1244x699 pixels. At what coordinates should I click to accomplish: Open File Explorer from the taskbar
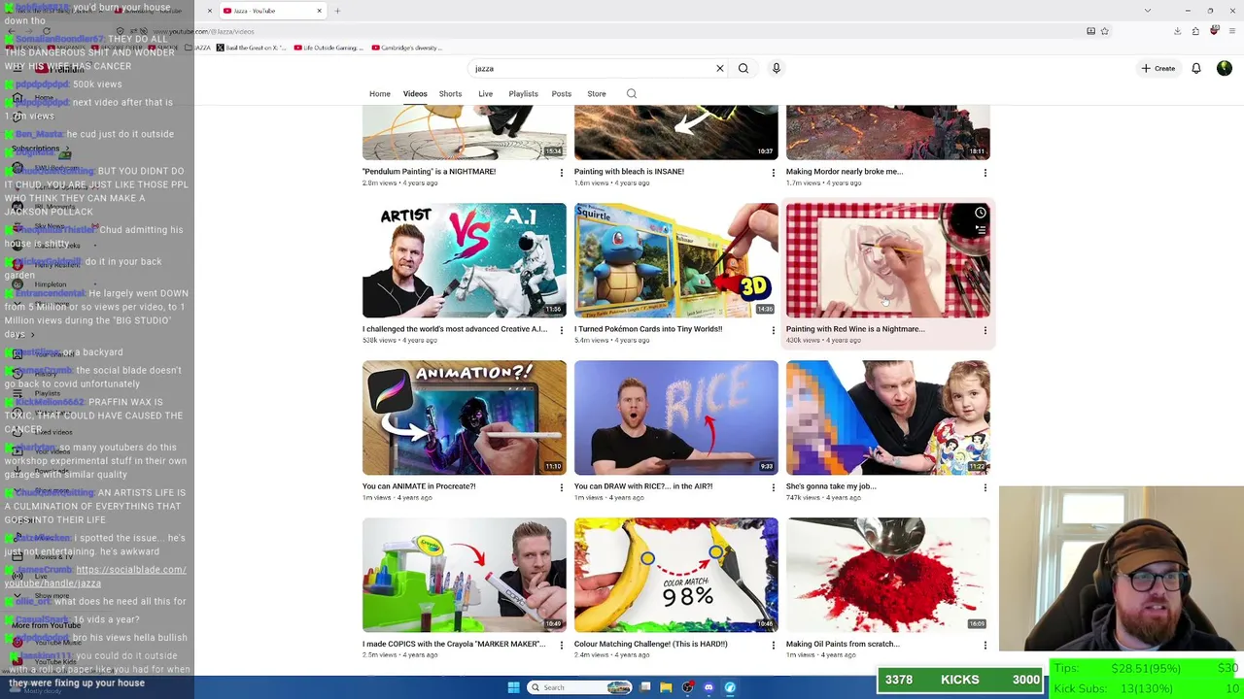click(x=666, y=687)
